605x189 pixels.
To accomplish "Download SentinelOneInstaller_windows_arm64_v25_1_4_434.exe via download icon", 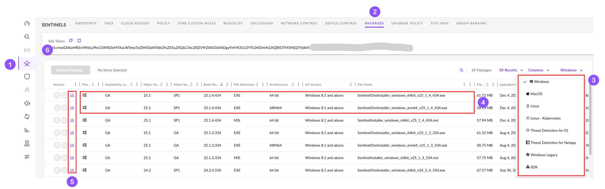I will pyautogui.click(x=72, y=108).
